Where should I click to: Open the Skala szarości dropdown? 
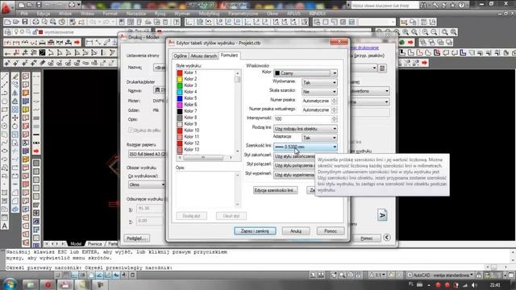319,92
